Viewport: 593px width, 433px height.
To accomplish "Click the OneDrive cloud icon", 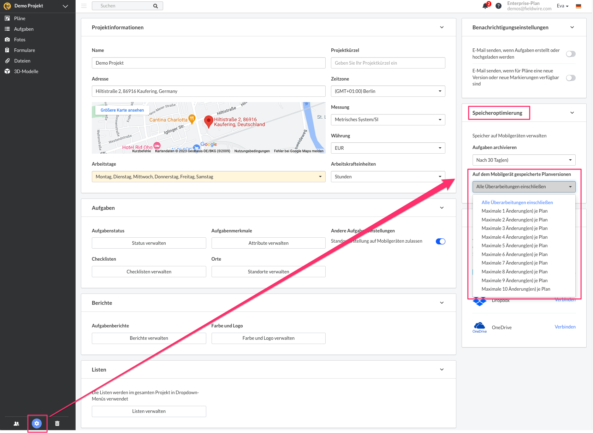I will pos(480,327).
